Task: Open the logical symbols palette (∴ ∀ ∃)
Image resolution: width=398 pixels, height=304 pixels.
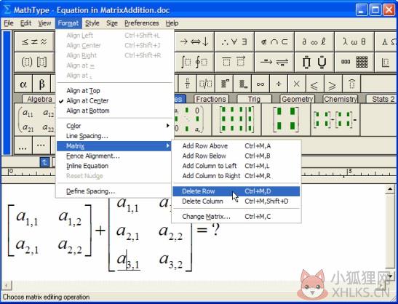Action: [234, 42]
